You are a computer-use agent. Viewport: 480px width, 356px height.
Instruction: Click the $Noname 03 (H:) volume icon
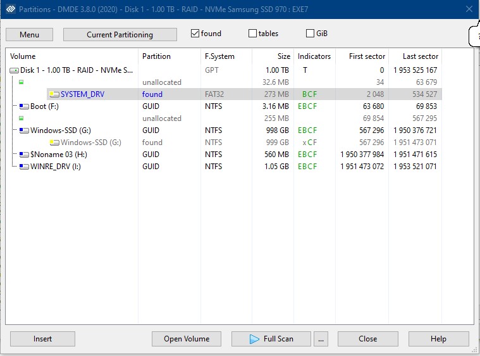tap(24, 155)
